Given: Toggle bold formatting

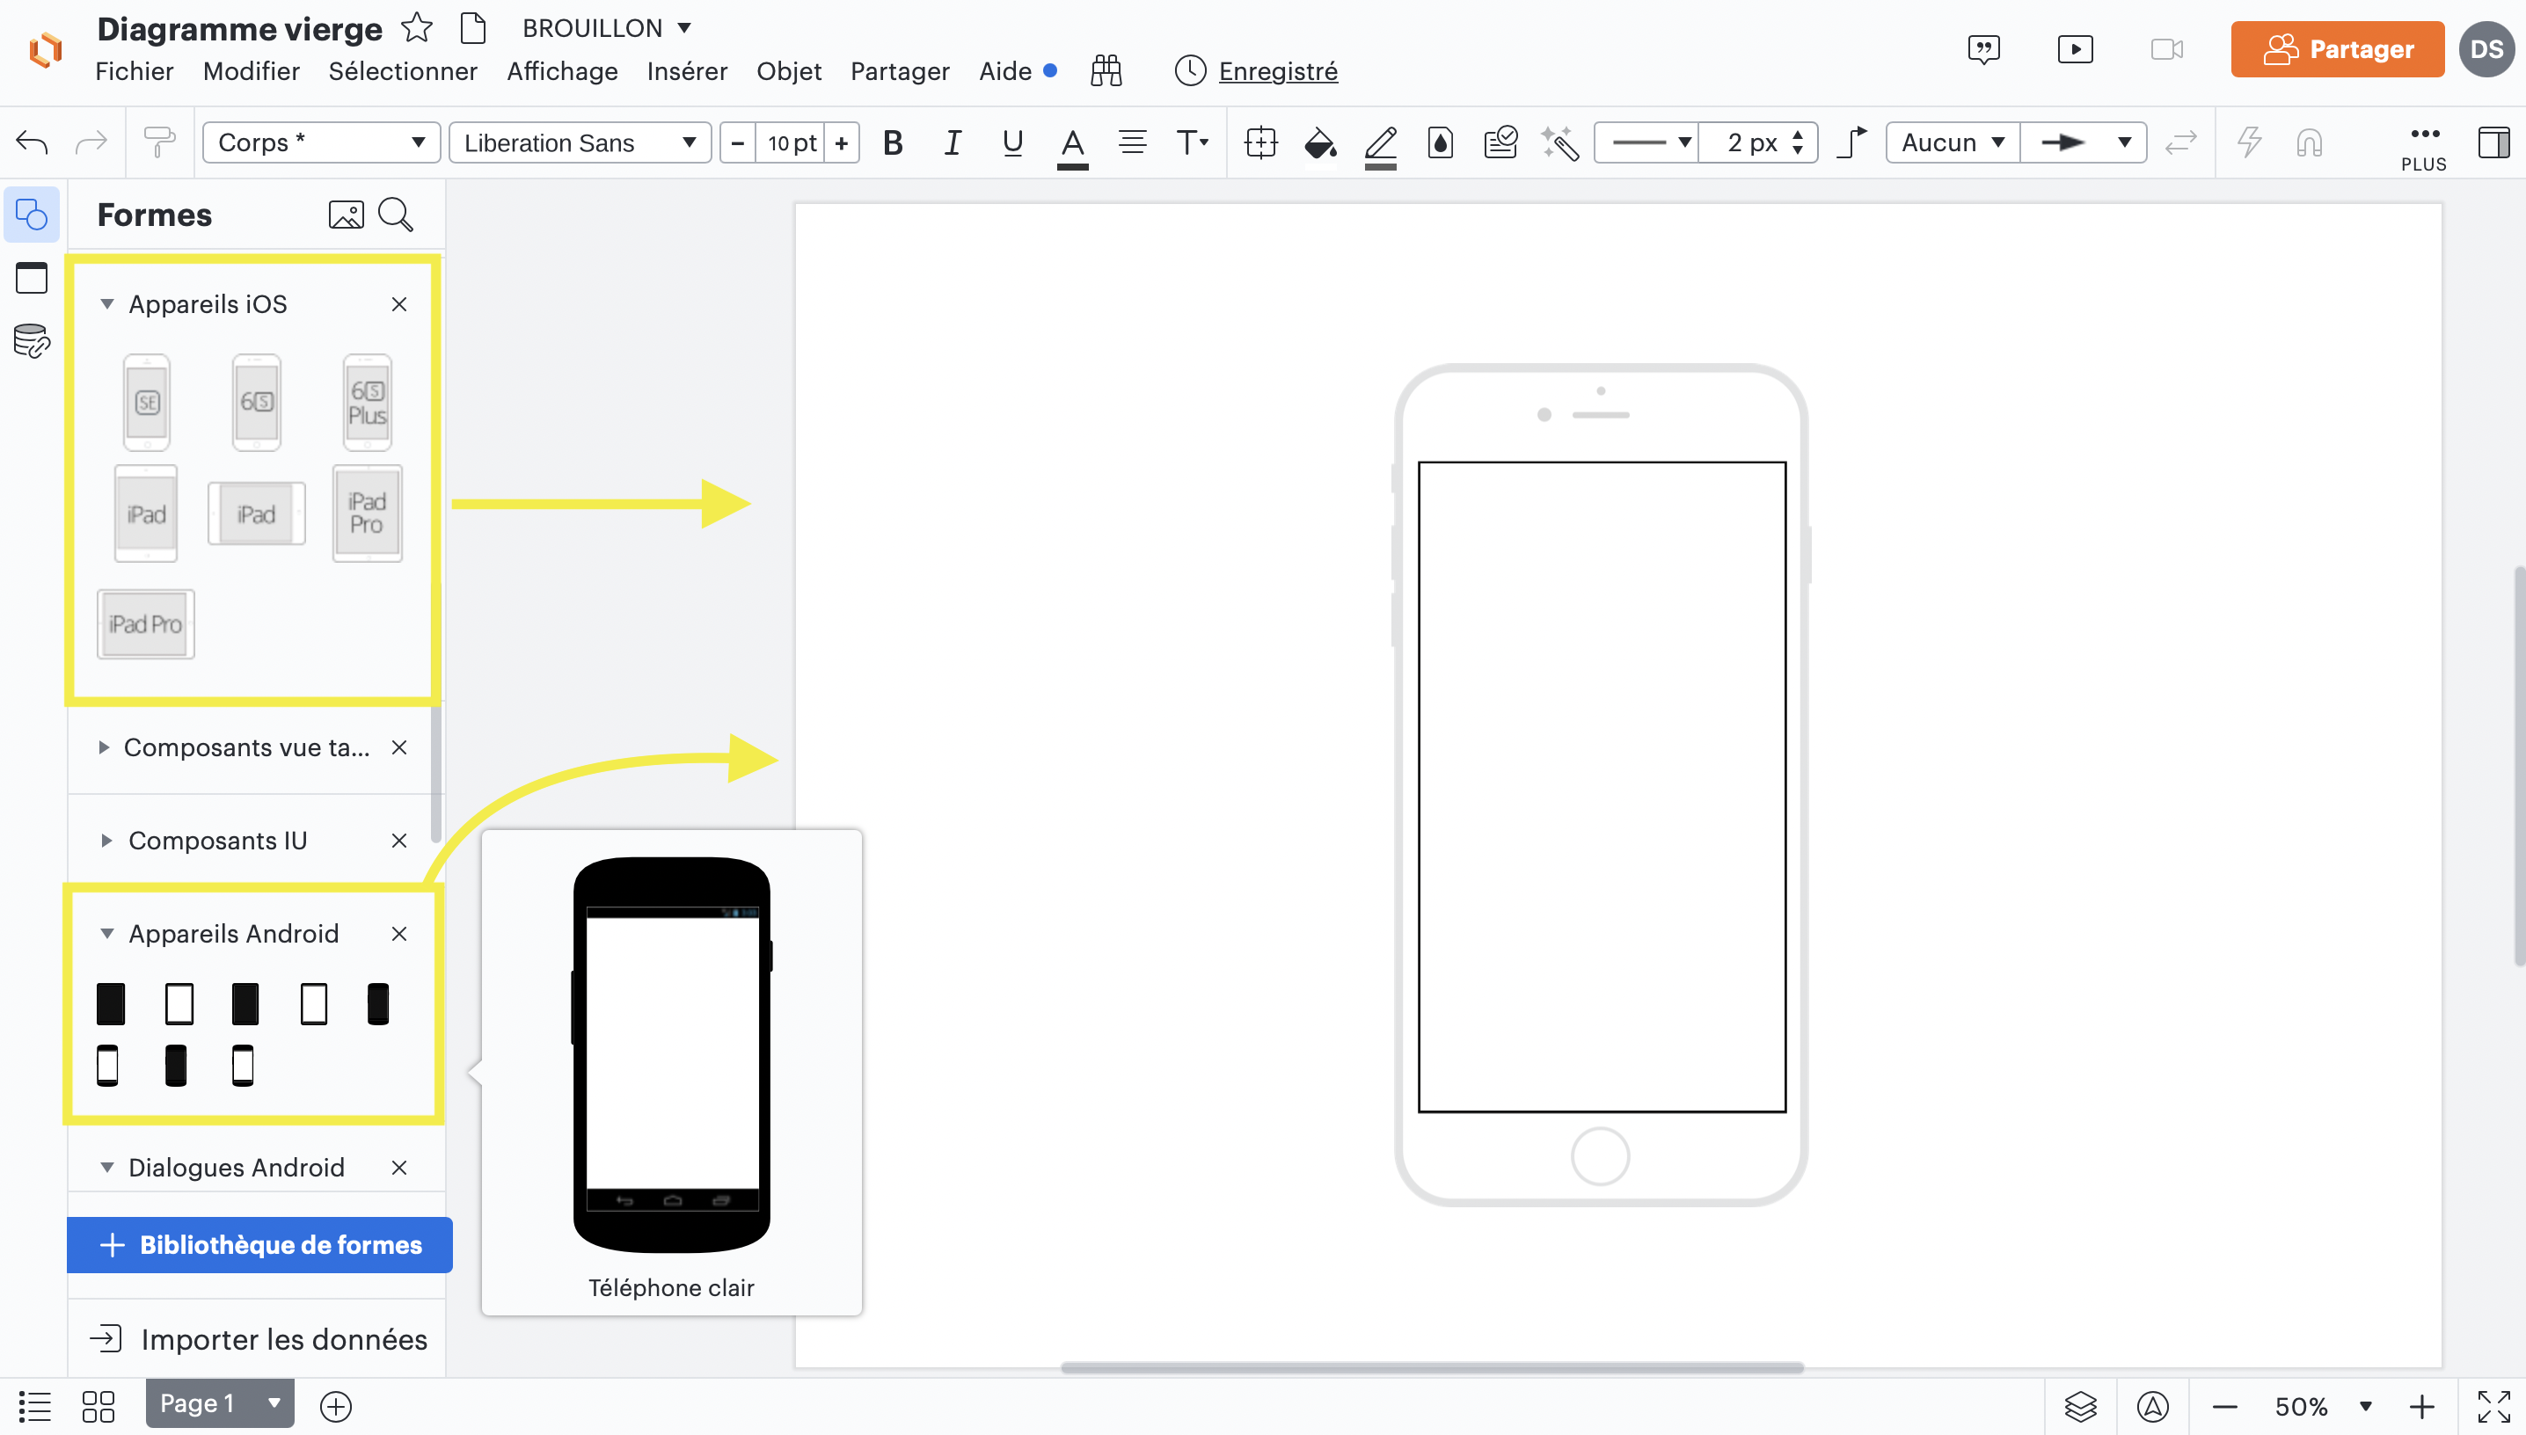Looking at the screenshot, I should [x=893, y=143].
